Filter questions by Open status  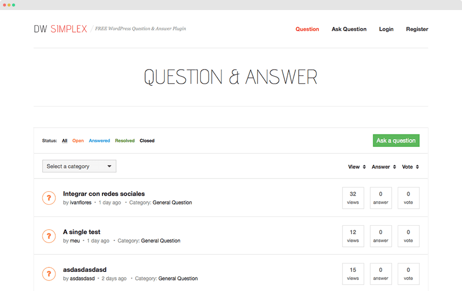pyautogui.click(x=78, y=141)
